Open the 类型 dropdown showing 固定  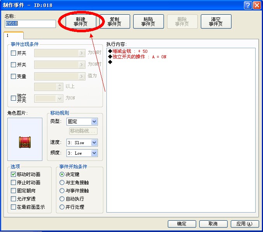click(x=82, y=122)
